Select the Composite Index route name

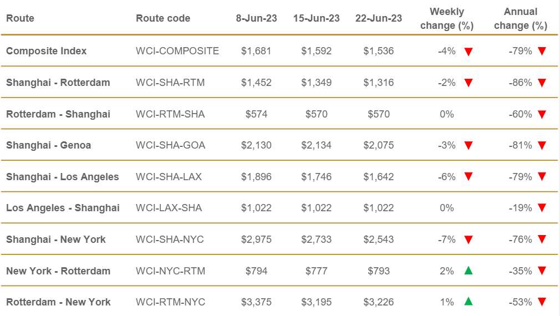[47, 51]
